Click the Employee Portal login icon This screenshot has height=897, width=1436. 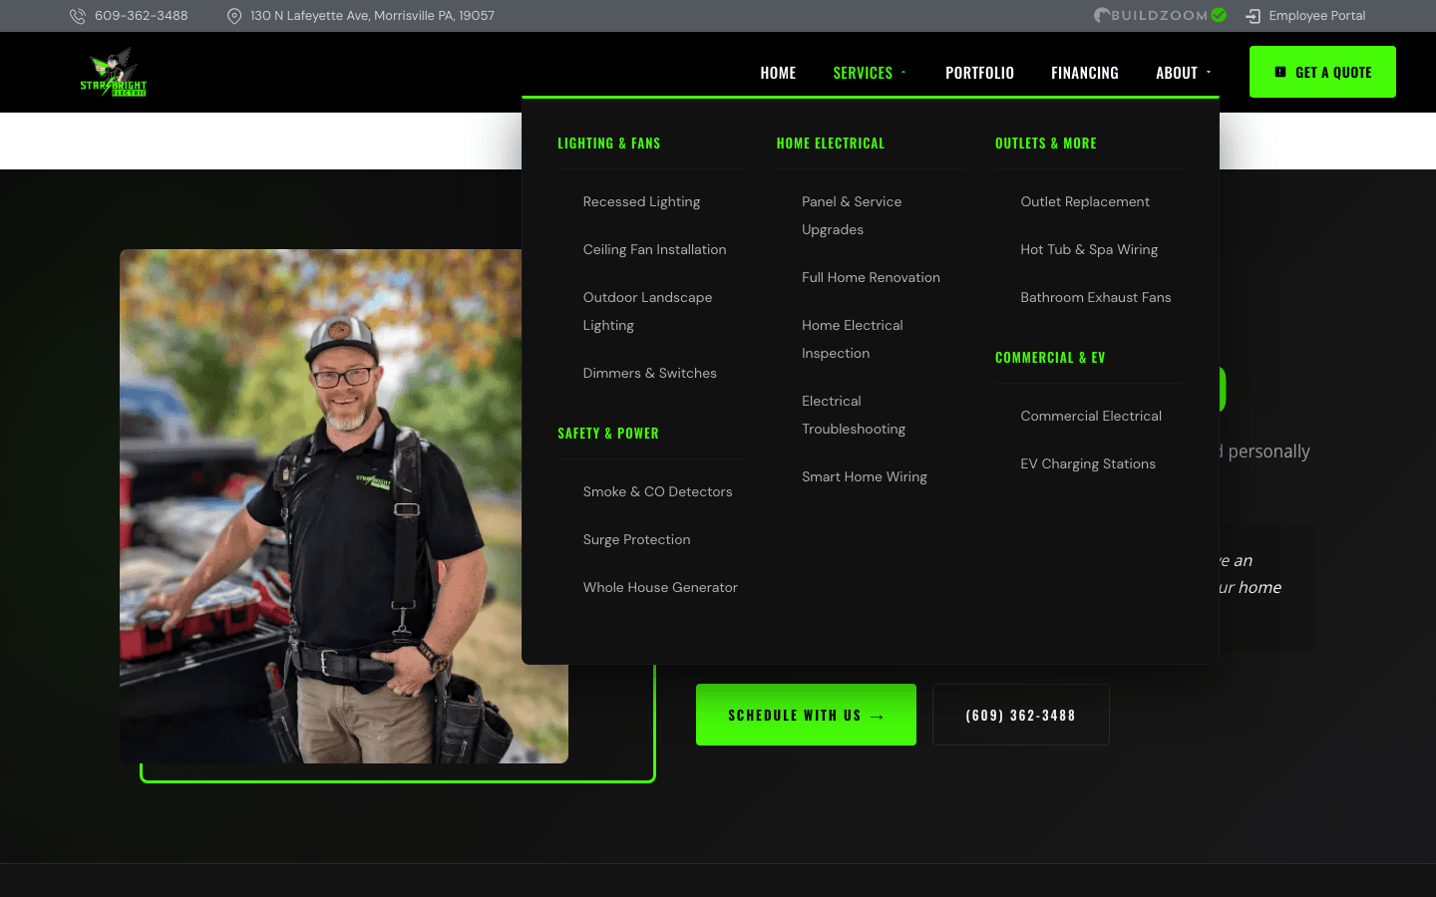pyautogui.click(x=1252, y=15)
